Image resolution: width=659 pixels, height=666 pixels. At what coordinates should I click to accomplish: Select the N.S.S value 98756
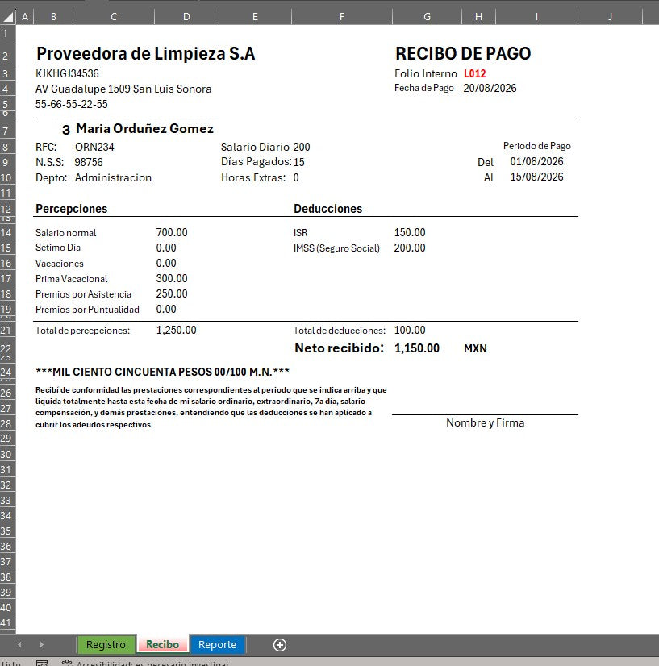[89, 162]
